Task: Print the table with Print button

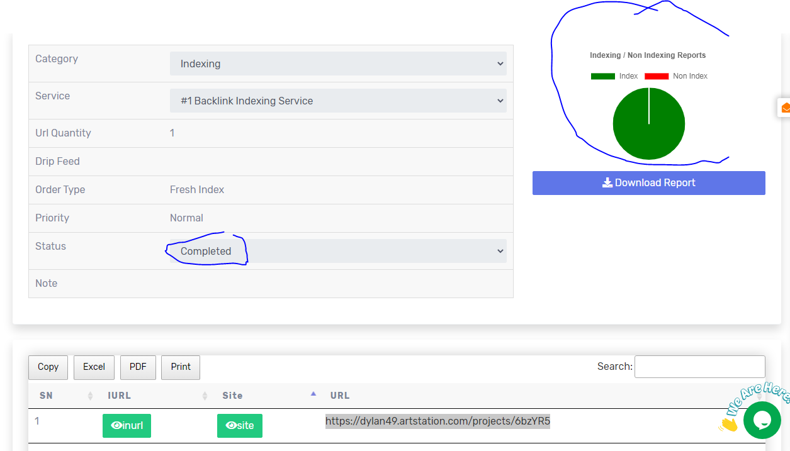Action: point(181,367)
